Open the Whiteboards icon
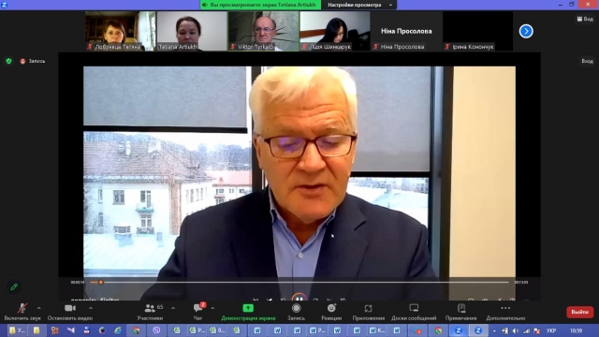599x337 pixels. click(414, 308)
